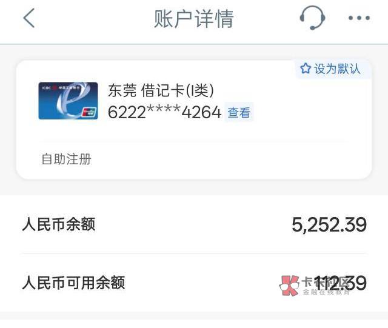
Task: Tap the red 卡农社区 watermark logo
Action: coord(289,286)
